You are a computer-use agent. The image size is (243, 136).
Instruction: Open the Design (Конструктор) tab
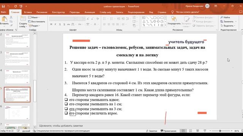coord(58,12)
